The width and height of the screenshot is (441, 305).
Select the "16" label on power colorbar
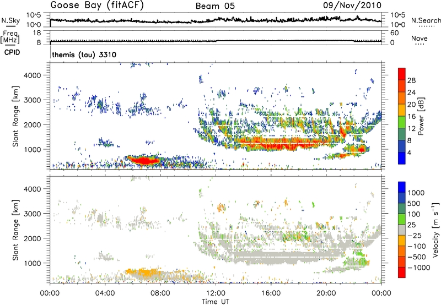tap(411, 117)
